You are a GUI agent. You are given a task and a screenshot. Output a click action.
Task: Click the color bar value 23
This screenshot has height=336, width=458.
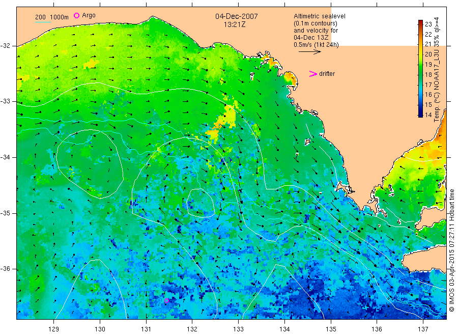pos(428,24)
